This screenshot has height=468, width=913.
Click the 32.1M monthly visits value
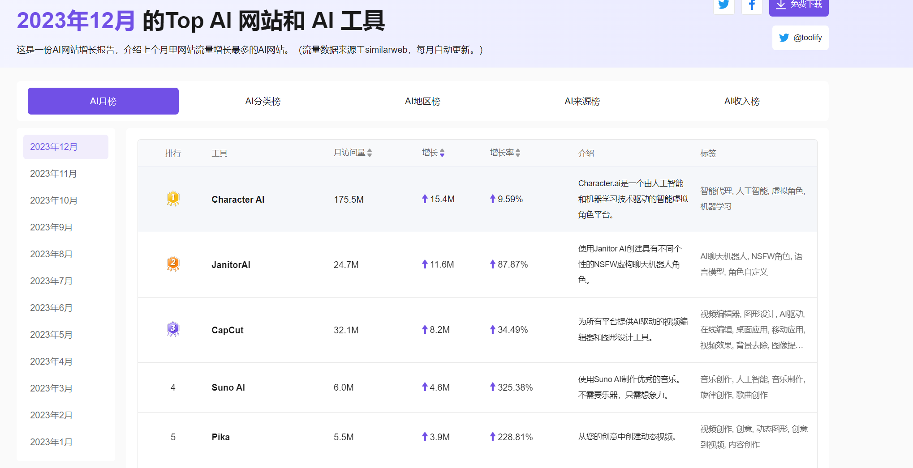[346, 330]
